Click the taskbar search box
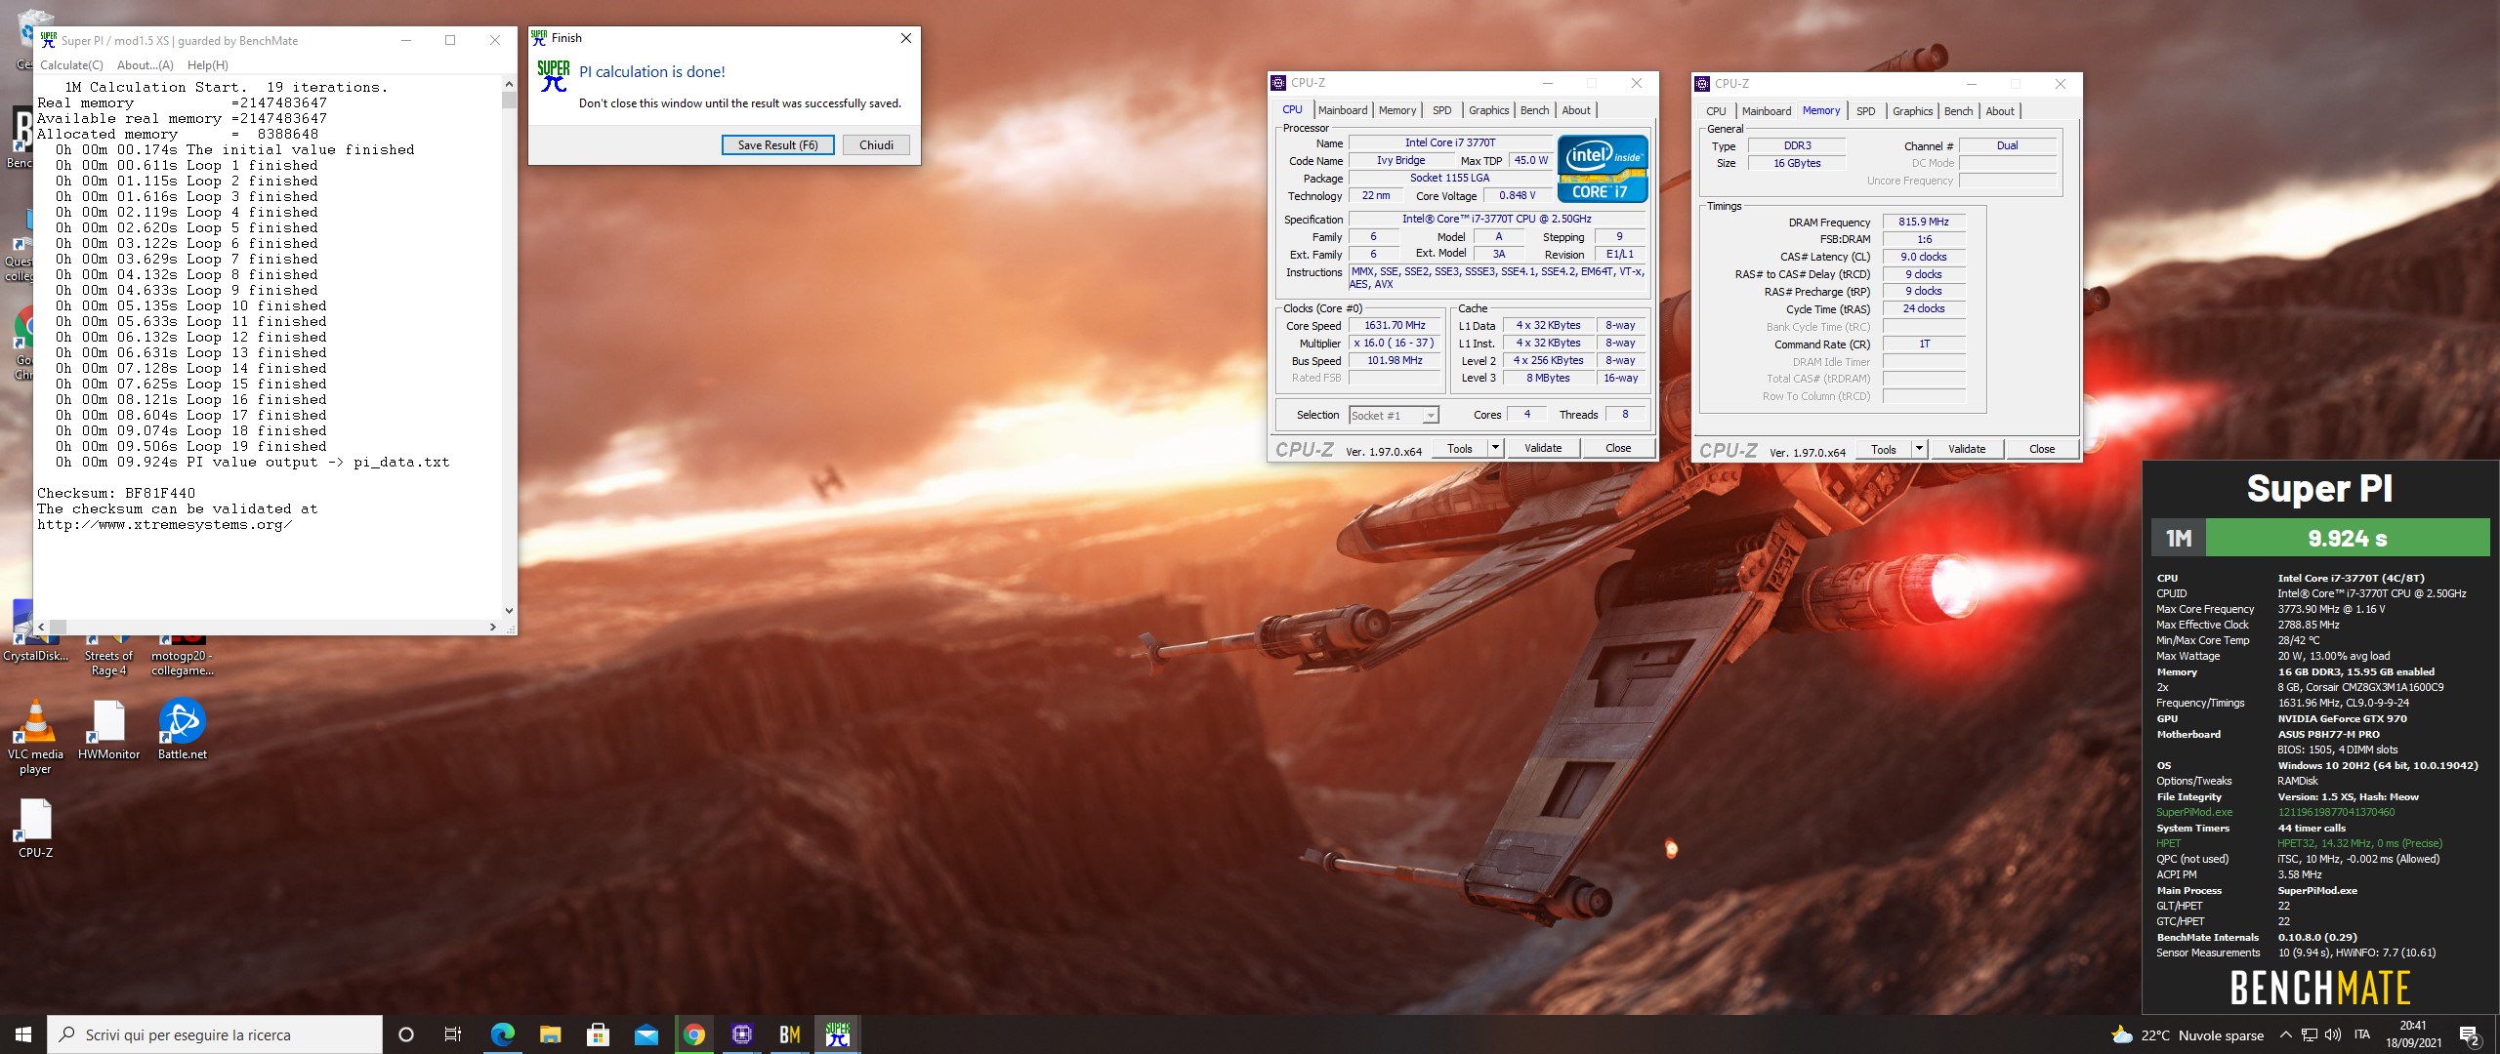This screenshot has width=2500, height=1054. (216, 1034)
